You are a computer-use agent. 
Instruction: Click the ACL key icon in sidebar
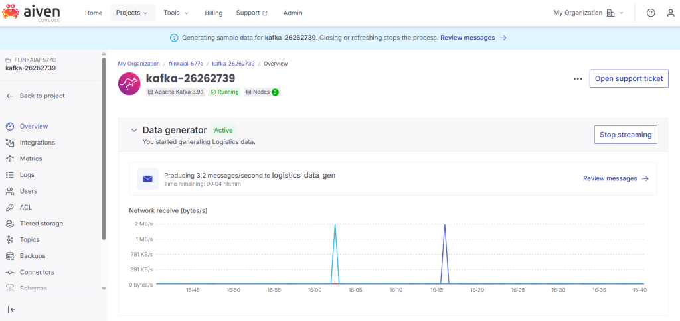click(x=10, y=208)
